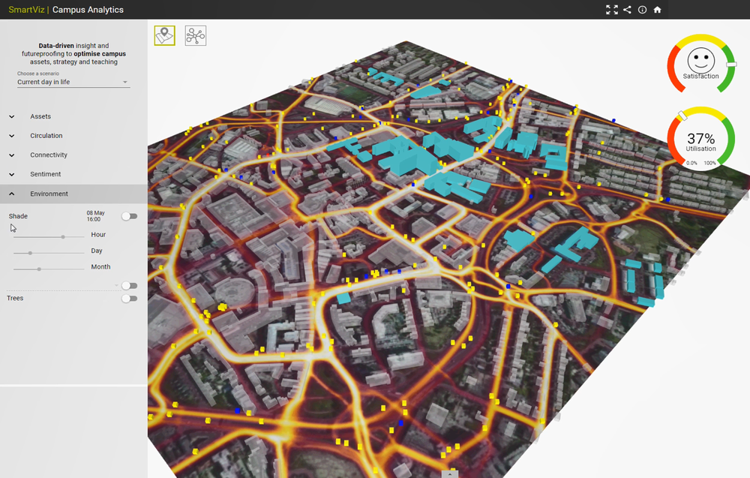
Task: Open the network graph view icon
Action: coord(195,35)
